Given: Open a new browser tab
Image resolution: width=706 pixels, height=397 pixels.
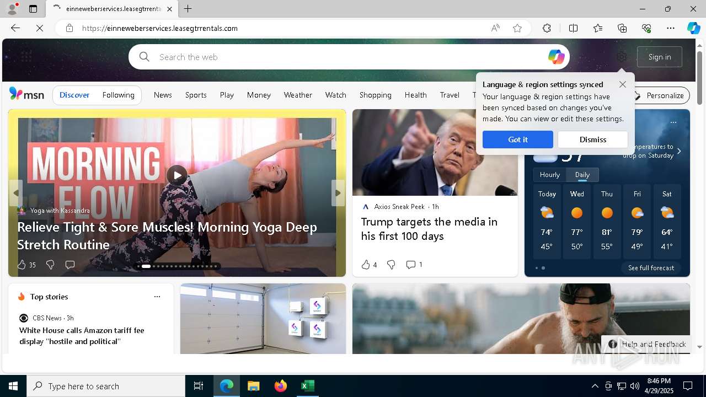Looking at the screenshot, I should pos(188,9).
